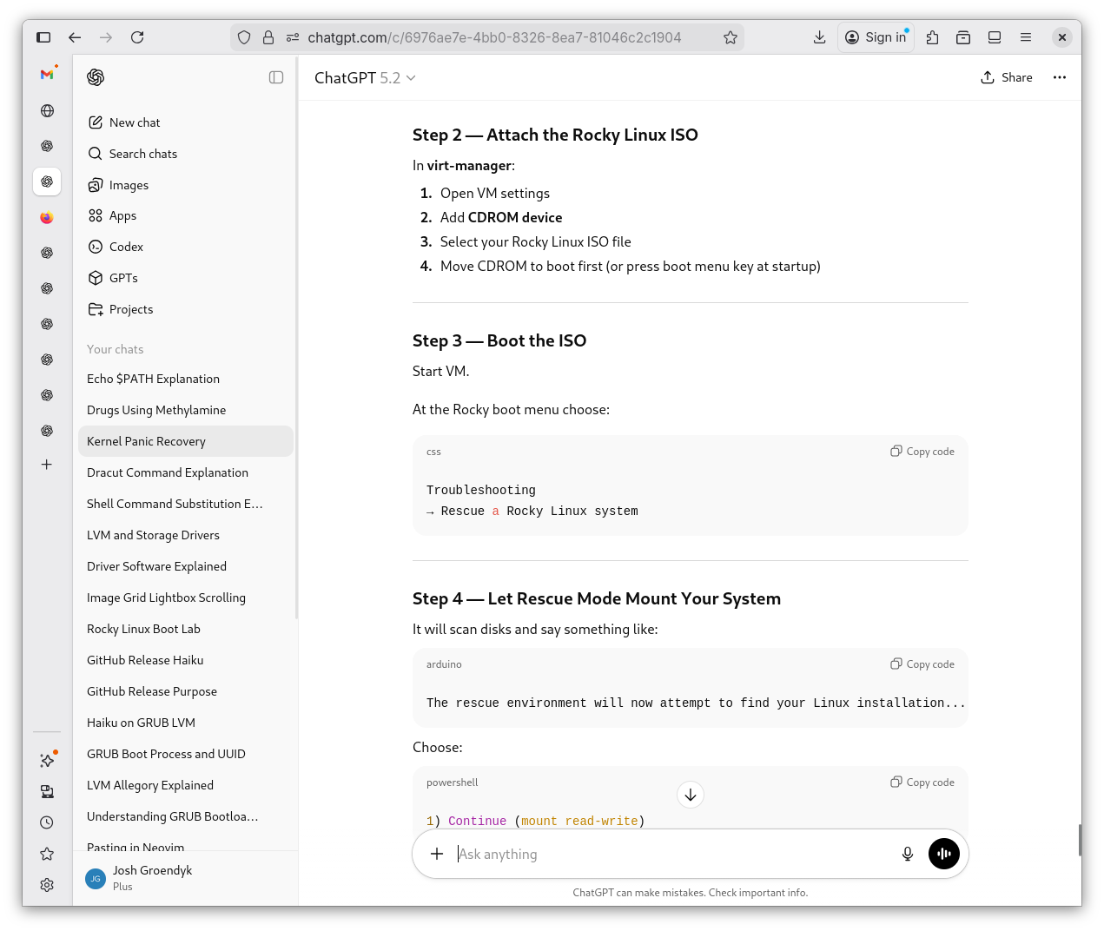Click the ChatGPT logo in sidebar
The image size is (1104, 931).
point(96,77)
